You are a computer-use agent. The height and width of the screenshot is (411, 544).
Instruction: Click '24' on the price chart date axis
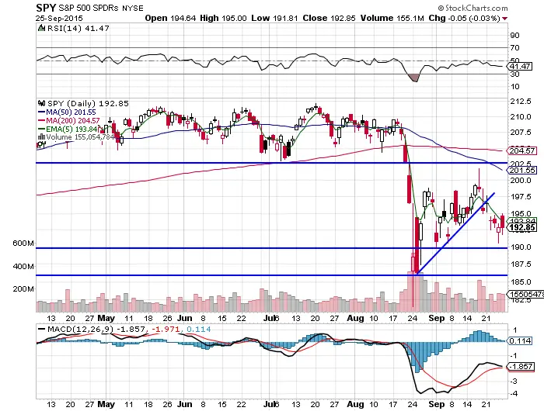tap(413, 318)
